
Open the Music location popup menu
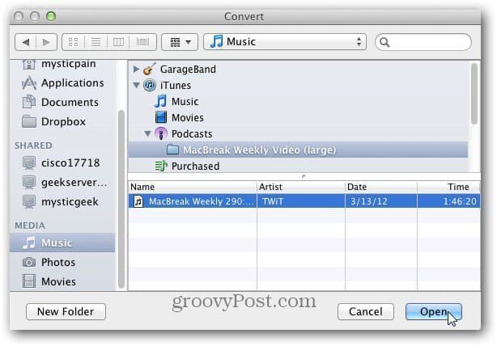[x=285, y=42]
